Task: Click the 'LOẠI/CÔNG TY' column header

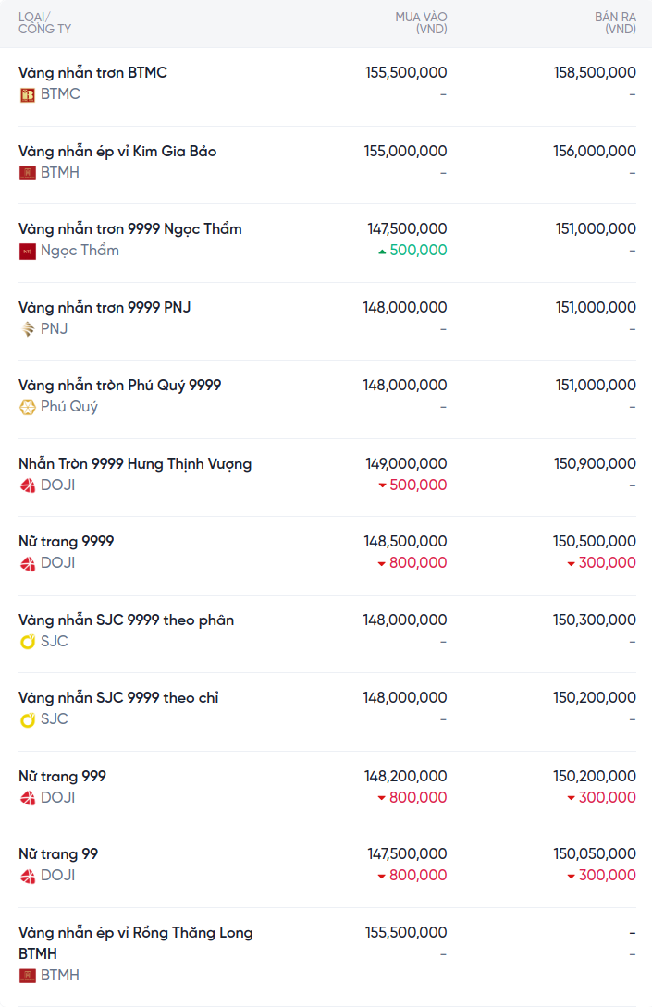Action: point(44,23)
